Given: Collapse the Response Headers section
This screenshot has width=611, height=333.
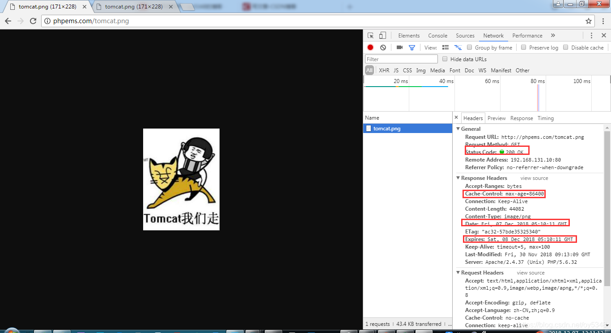Looking at the screenshot, I should pyautogui.click(x=458, y=178).
